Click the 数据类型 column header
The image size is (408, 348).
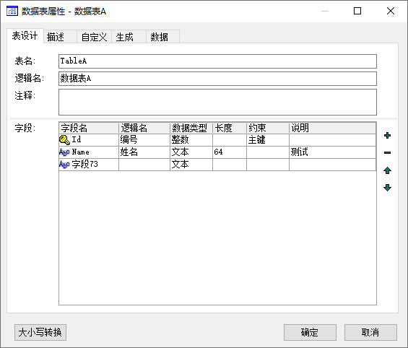pyautogui.click(x=191, y=128)
